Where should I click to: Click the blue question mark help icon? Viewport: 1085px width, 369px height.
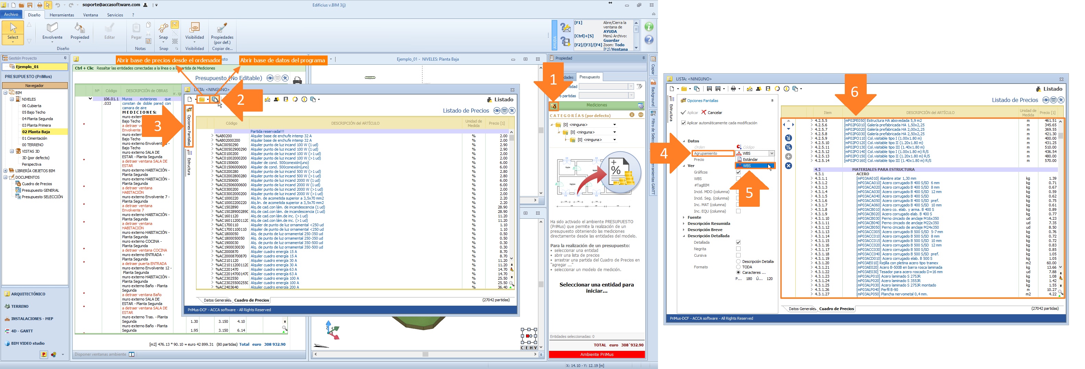click(649, 40)
